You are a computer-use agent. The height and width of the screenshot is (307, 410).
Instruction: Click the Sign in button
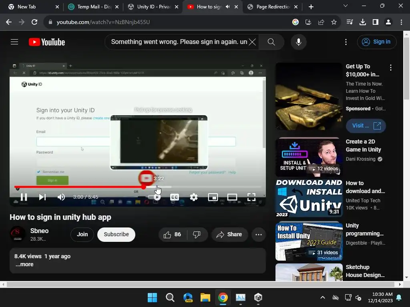pyautogui.click(x=377, y=42)
